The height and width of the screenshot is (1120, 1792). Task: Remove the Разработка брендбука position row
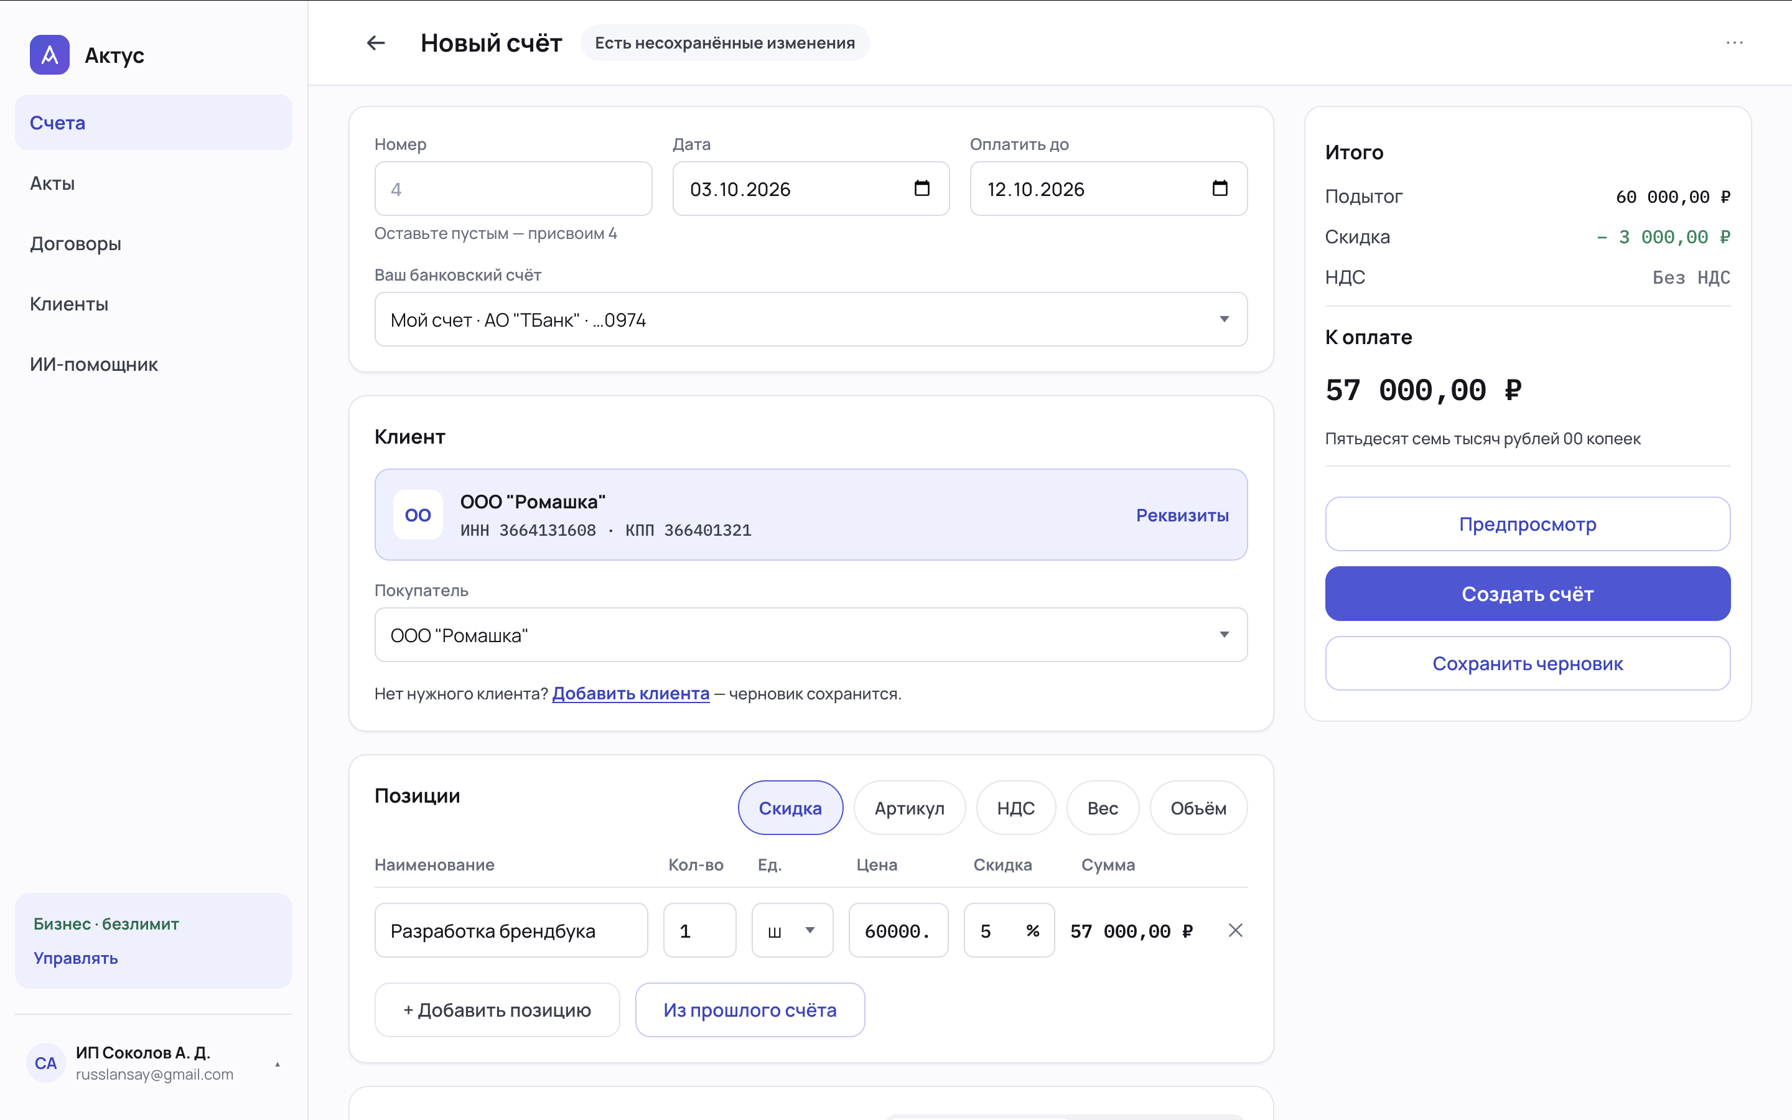click(x=1235, y=930)
